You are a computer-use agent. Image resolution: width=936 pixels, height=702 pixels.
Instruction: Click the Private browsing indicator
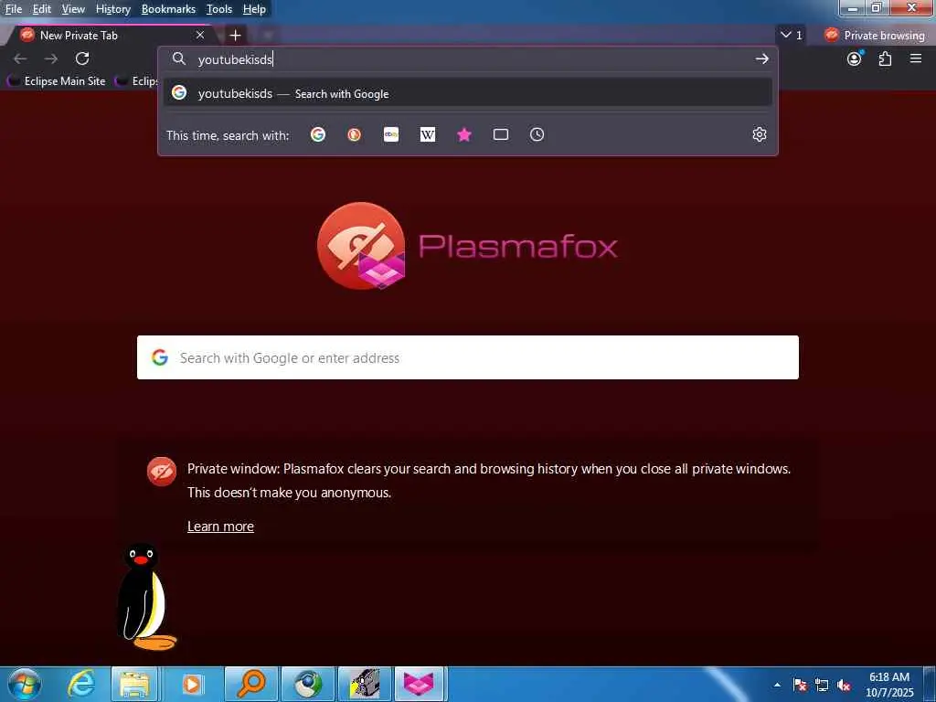click(874, 36)
